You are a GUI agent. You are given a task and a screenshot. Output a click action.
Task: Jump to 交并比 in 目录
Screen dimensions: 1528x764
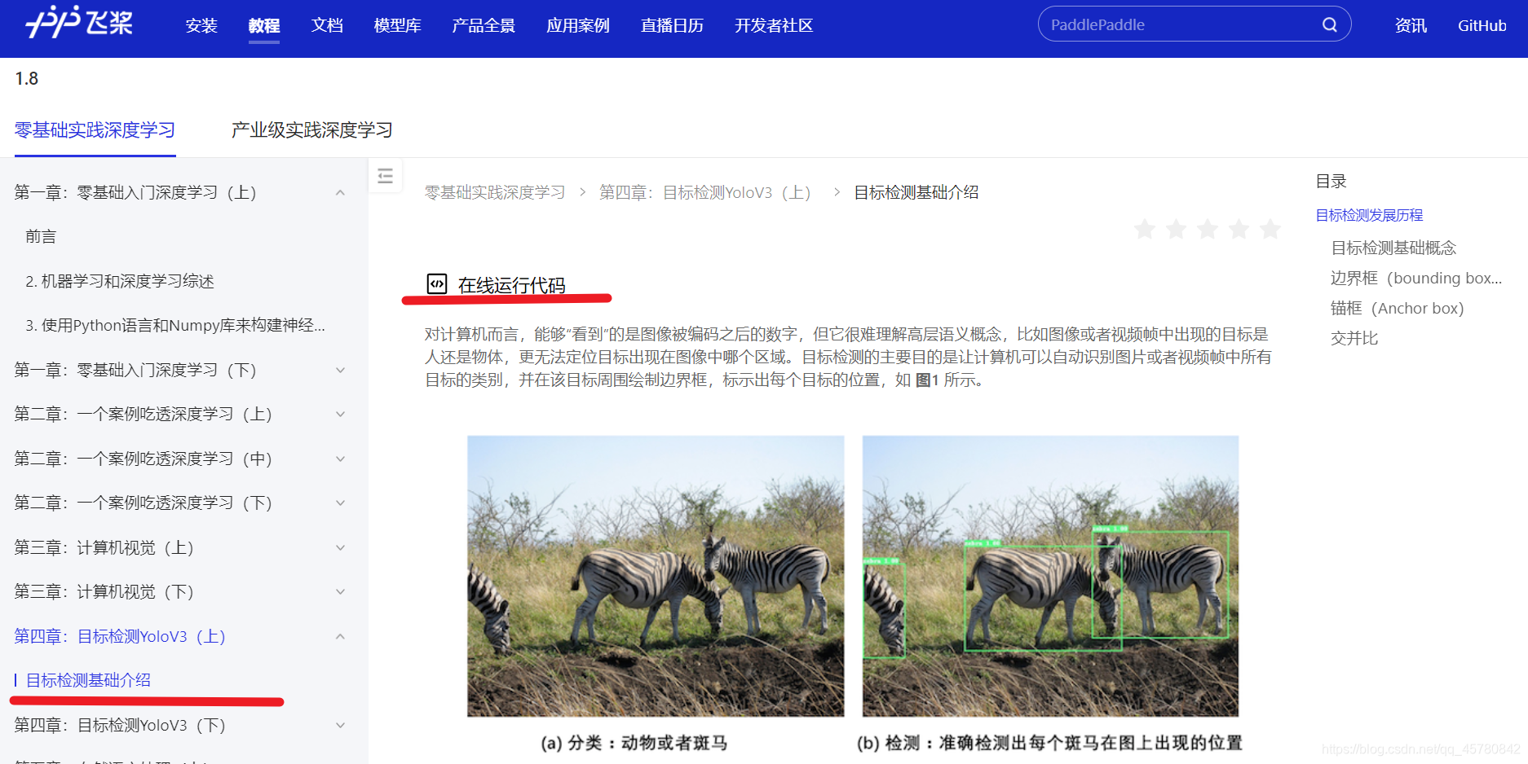coord(1354,338)
